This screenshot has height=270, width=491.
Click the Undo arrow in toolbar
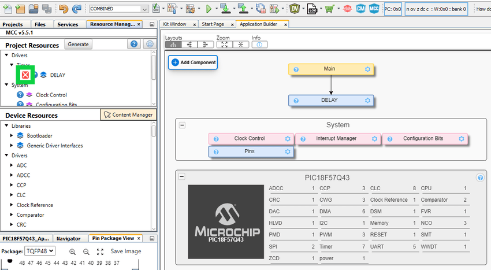click(x=64, y=9)
